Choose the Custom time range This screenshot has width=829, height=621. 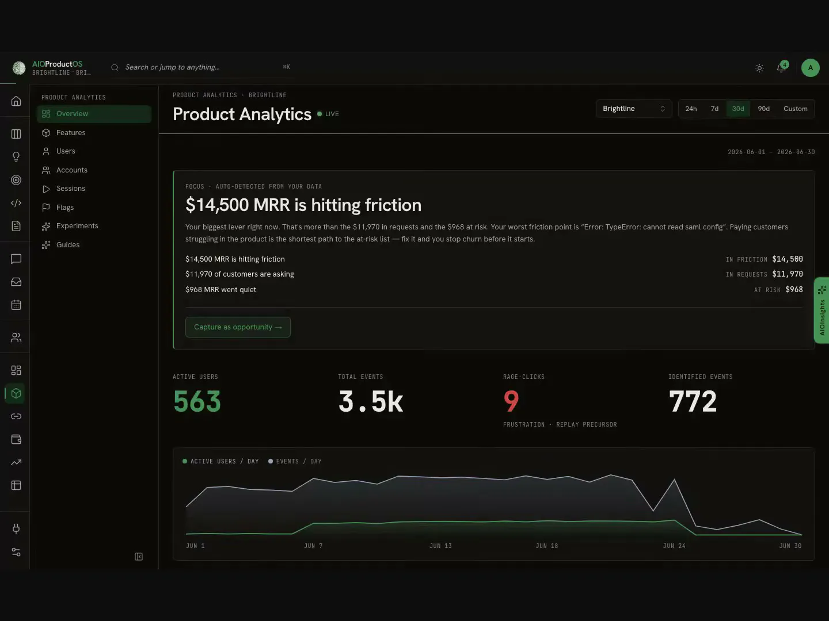point(795,109)
